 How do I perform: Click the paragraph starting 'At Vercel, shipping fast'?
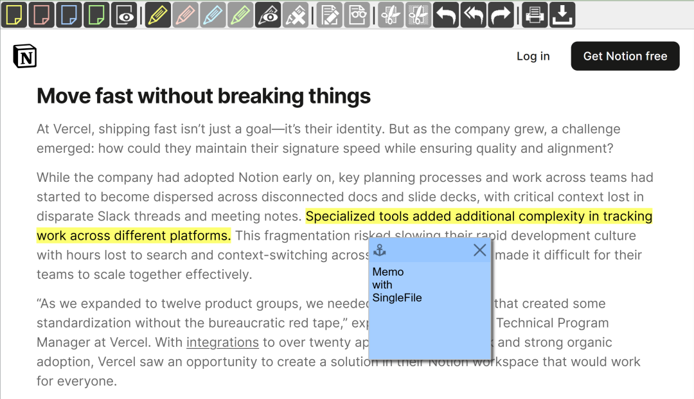point(328,138)
